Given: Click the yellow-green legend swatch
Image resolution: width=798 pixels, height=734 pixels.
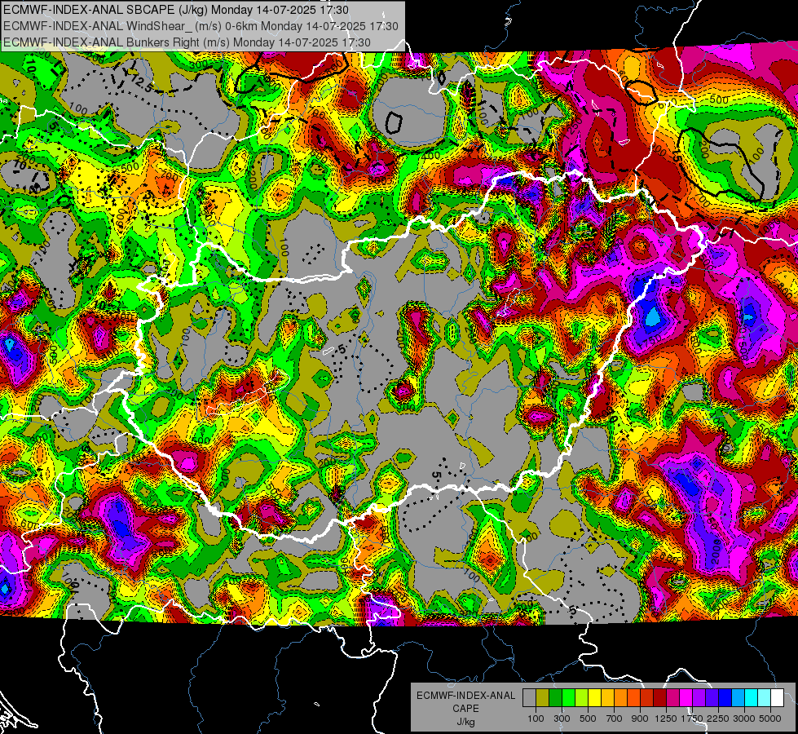Looking at the screenshot, I should [582, 698].
